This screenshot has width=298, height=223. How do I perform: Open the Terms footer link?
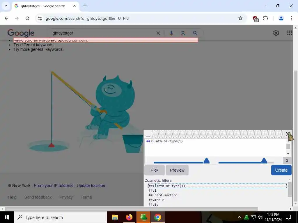(86, 197)
